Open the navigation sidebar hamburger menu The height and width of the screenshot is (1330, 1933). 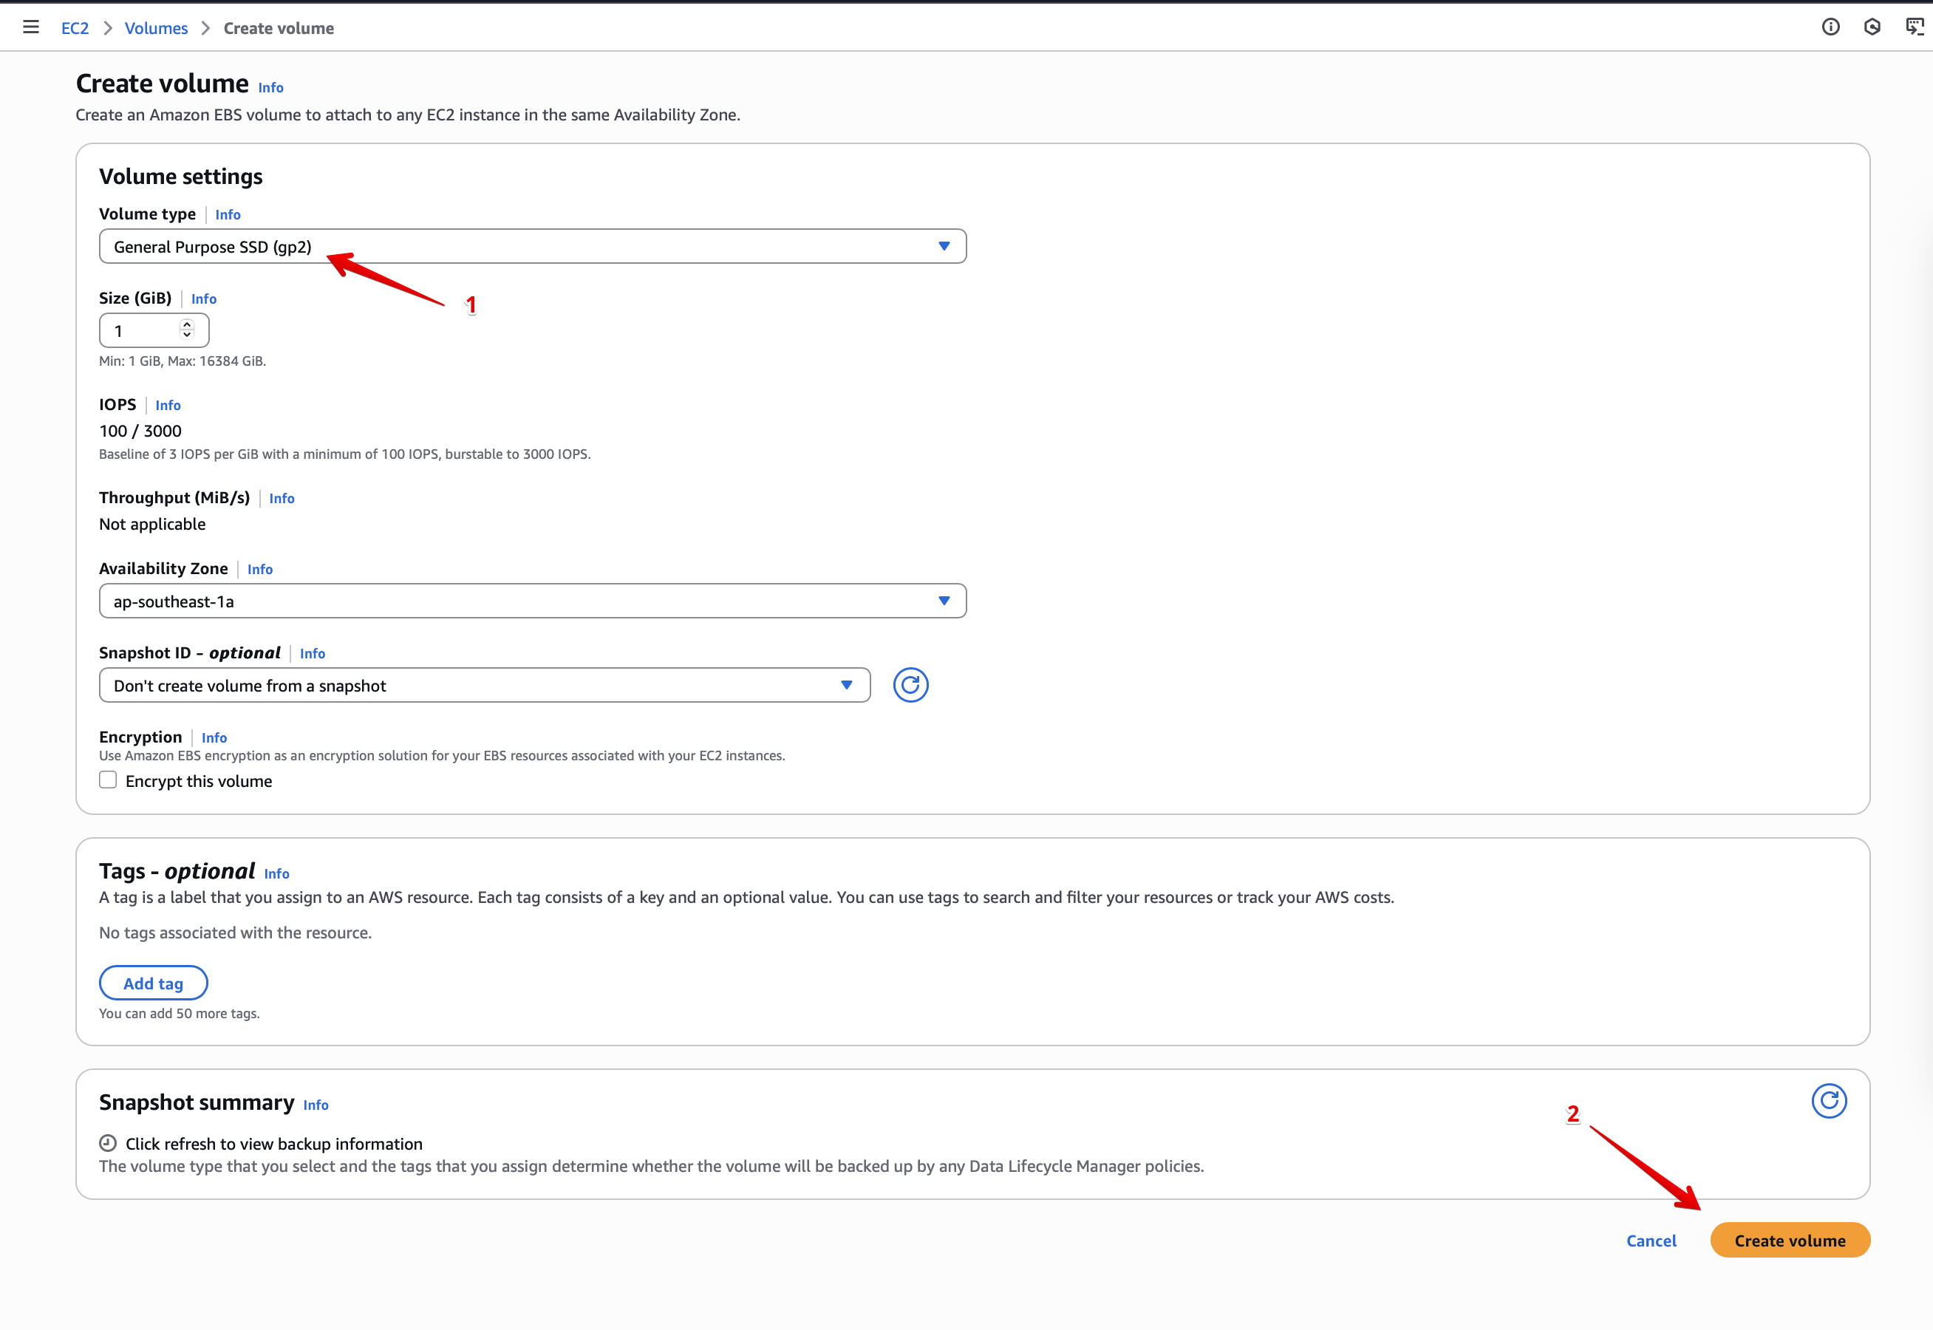[31, 27]
